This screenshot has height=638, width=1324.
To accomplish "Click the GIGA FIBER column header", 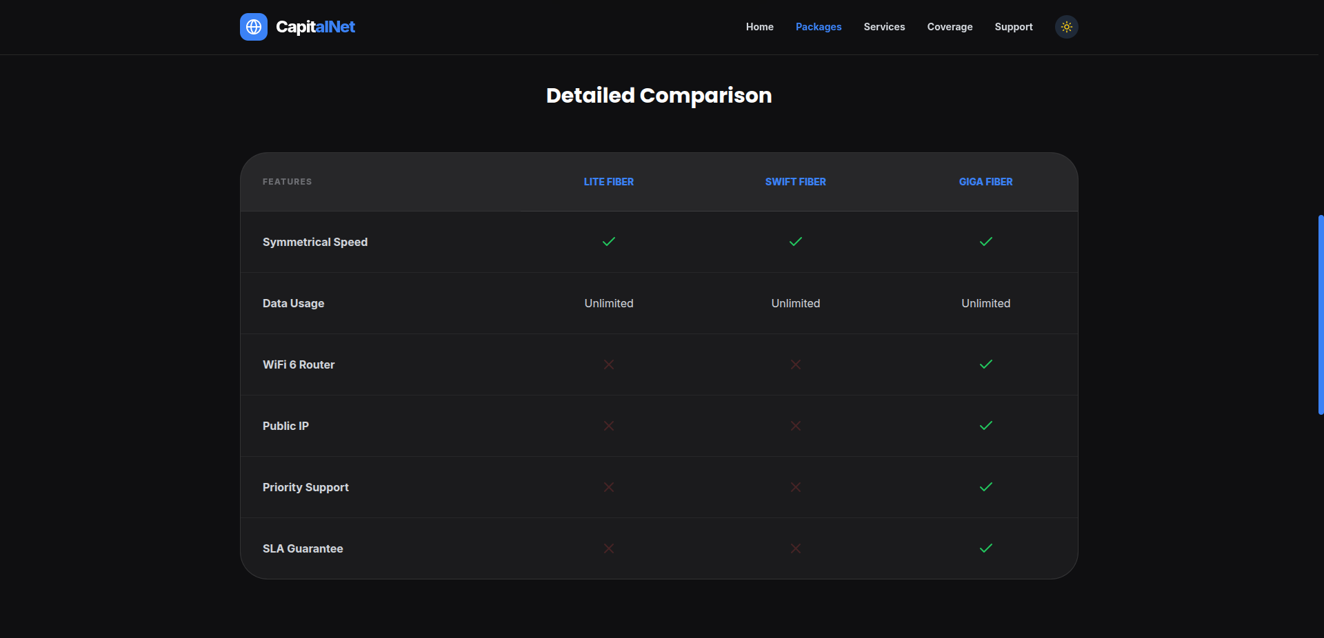I will coord(986,182).
